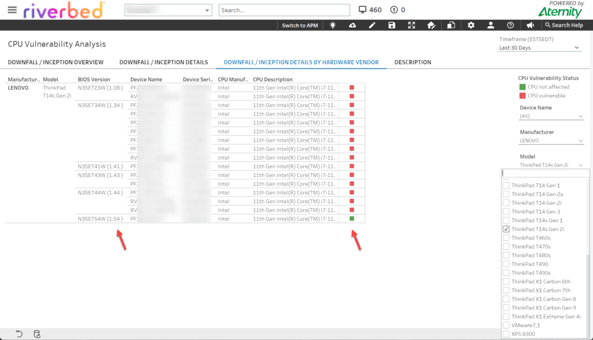Viewport: 593px width, 340px height.
Task: Click BIOS version N35ET41W (1.41)
Action: tap(101, 166)
